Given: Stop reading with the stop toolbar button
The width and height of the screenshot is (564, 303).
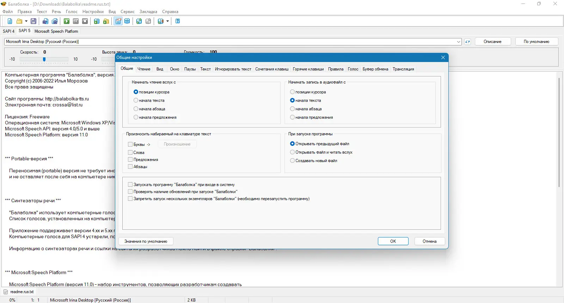Looking at the screenshot, I should [85, 21].
